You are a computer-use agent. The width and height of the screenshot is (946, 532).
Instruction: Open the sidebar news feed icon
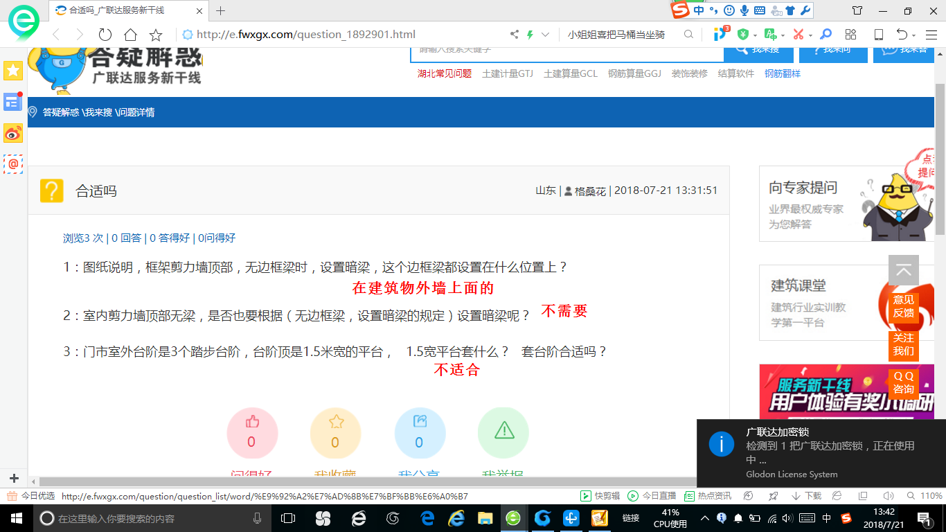13,102
